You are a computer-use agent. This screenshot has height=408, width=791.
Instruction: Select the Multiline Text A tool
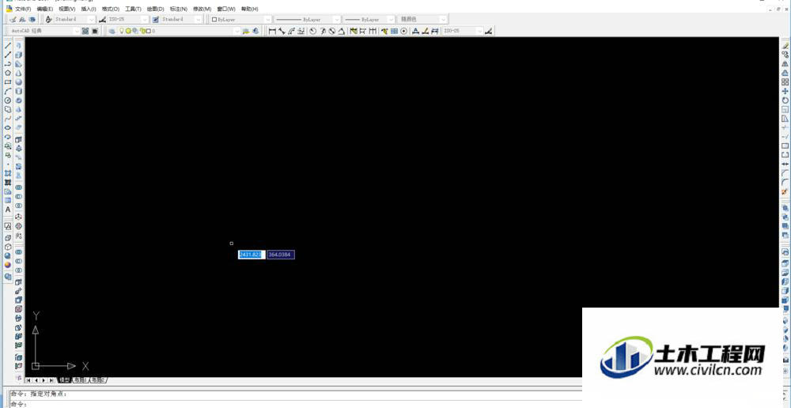point(8,210)
